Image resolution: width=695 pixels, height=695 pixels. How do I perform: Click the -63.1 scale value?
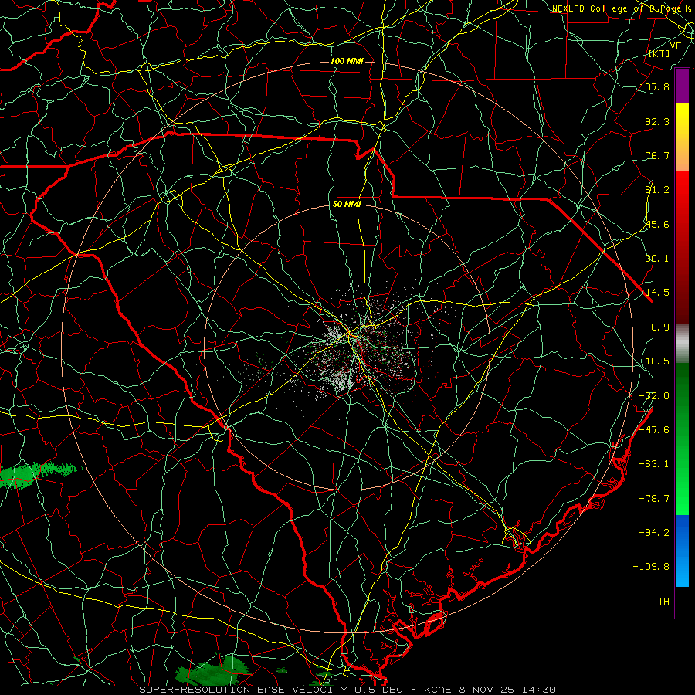pos(654,464)
